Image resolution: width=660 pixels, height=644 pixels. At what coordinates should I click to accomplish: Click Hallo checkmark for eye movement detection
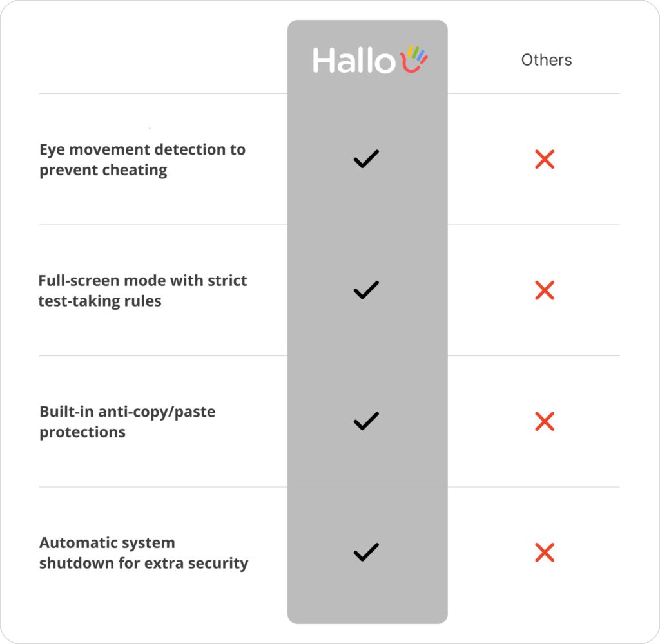(x=366, y=159)
